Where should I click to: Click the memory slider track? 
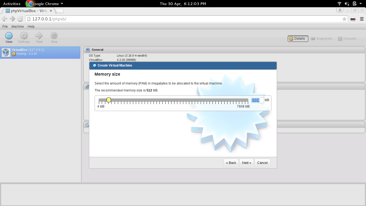click(173, 100)
